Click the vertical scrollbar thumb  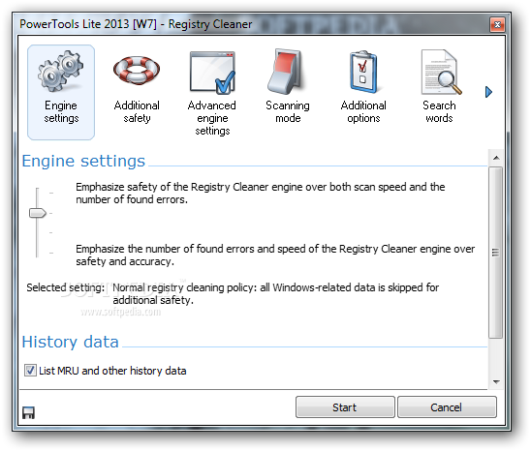point(496,253)
